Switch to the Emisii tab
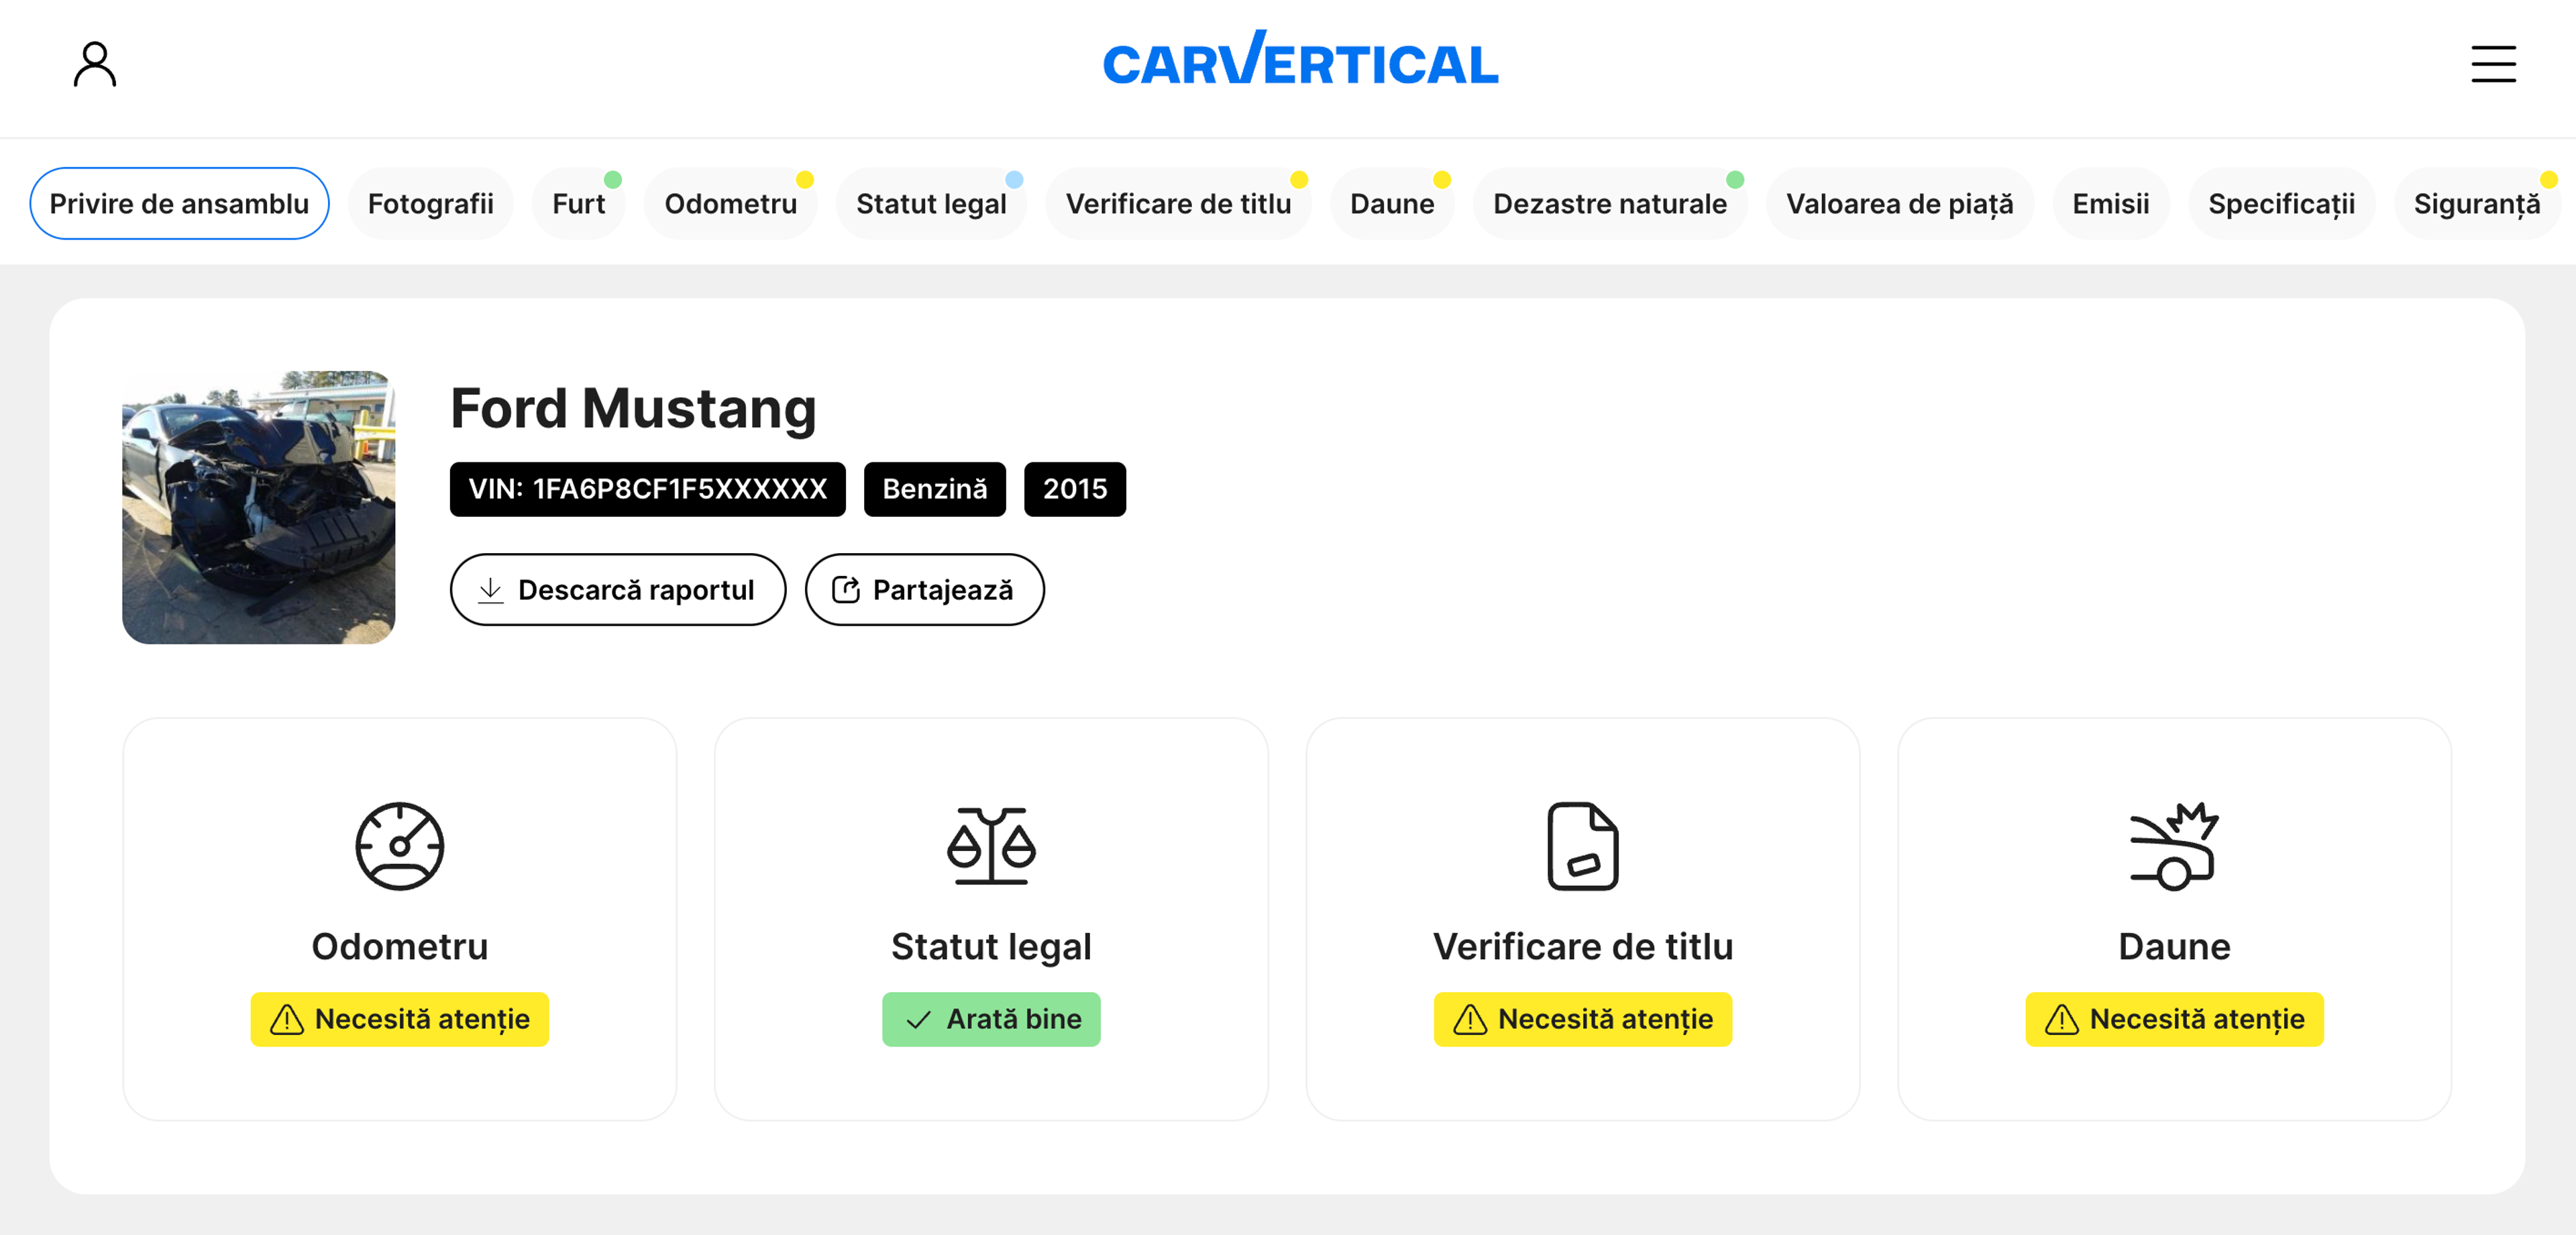The image size is (2576, 1235). [x=2110, y=204]
